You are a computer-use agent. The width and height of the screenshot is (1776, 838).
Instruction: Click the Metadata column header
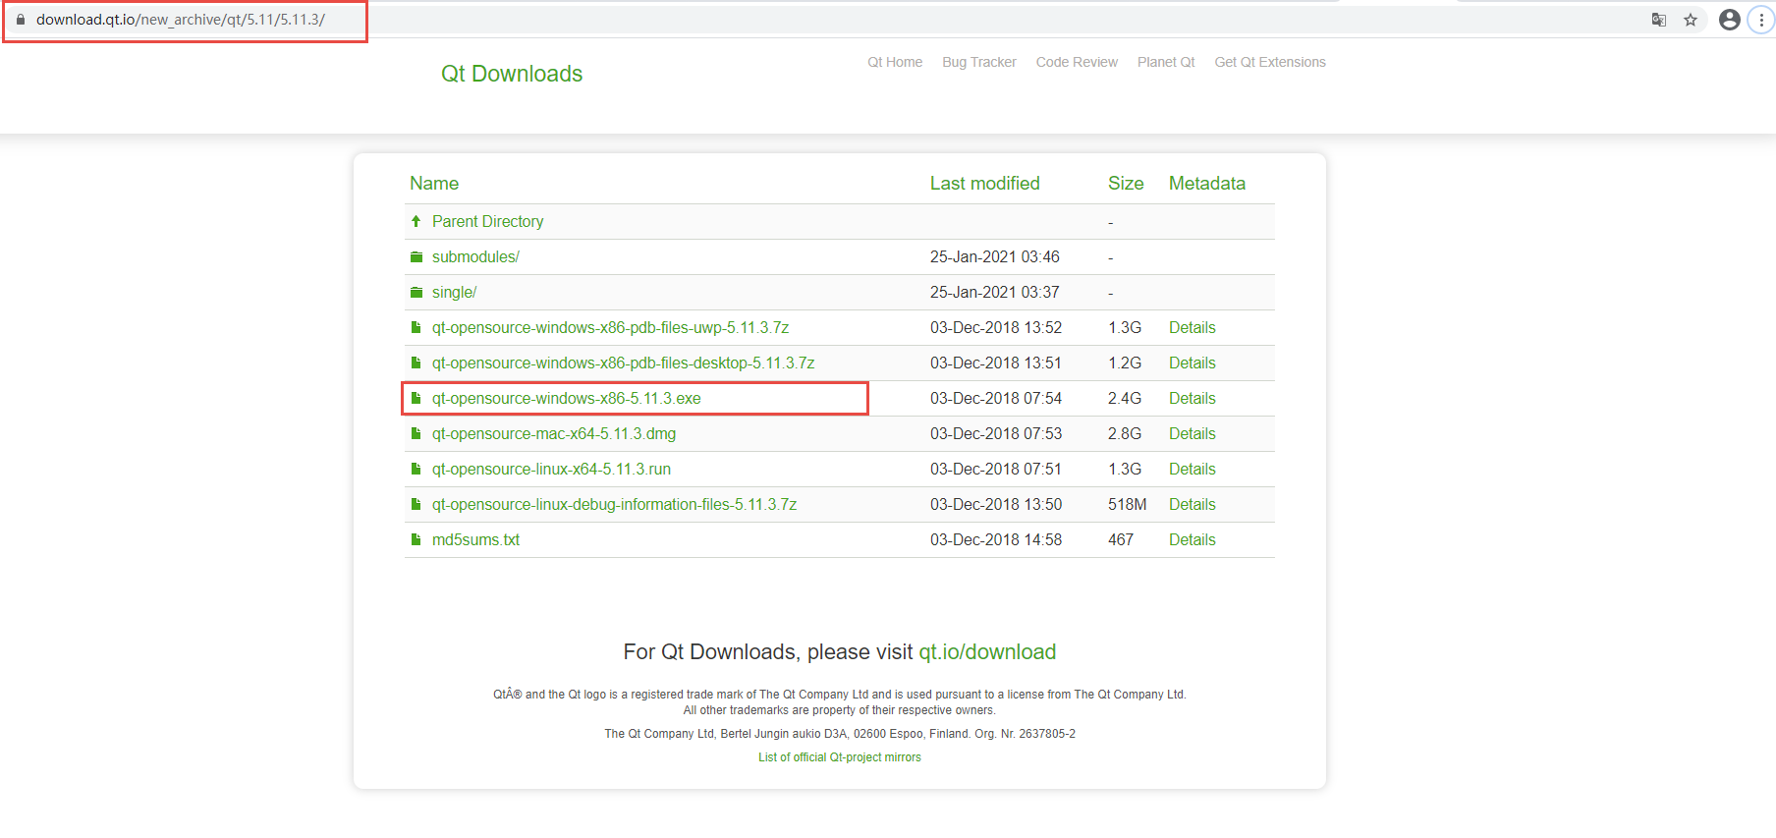1207,184
